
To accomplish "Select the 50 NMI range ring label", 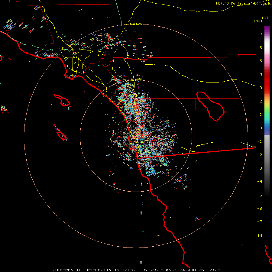I will pos(136,80).
